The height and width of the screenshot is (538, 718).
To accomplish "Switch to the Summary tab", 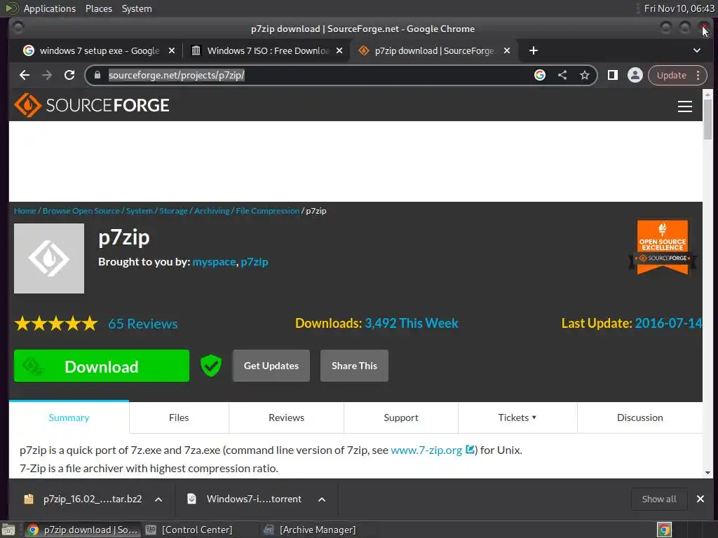I will point(69,418).
